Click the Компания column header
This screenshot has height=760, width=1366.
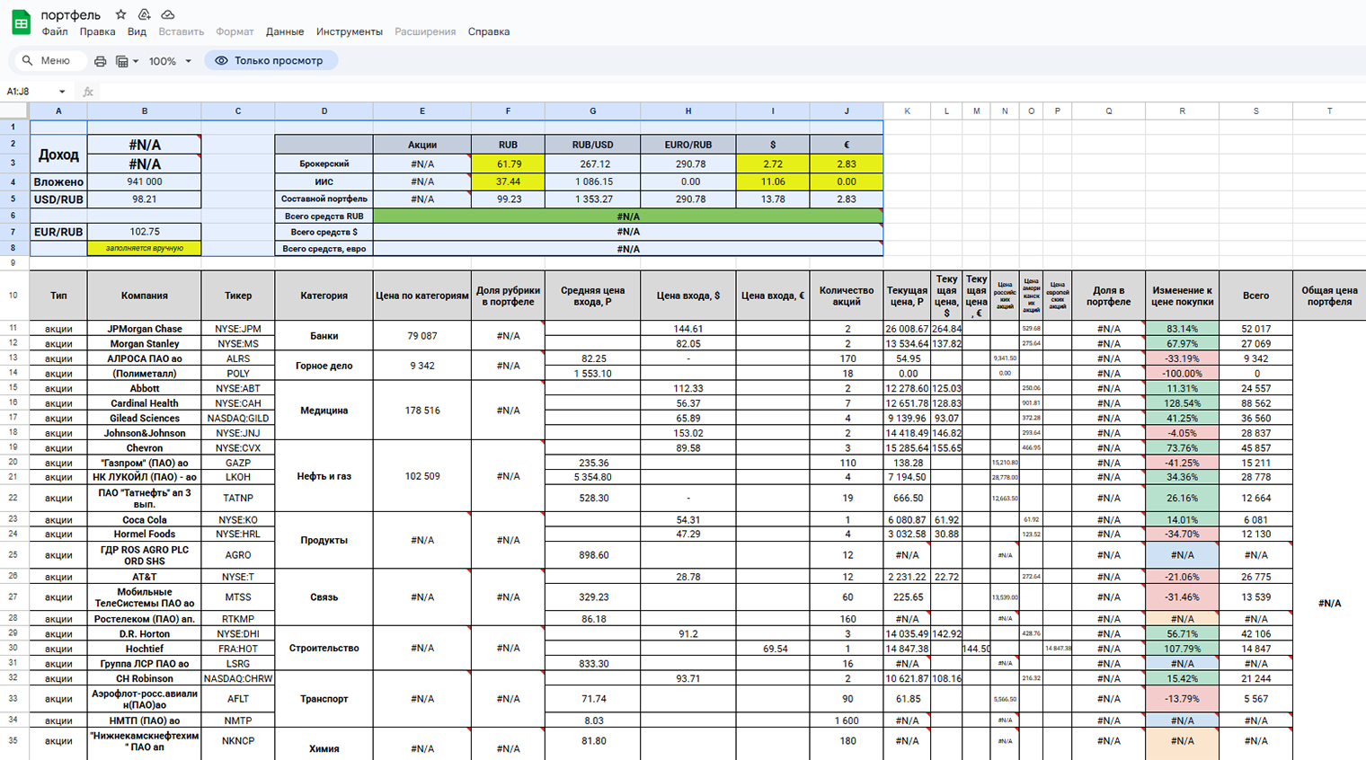pos(144,296)
